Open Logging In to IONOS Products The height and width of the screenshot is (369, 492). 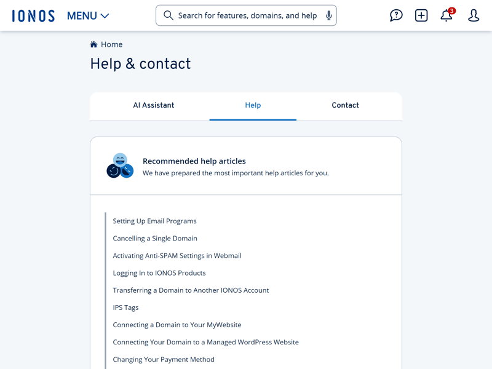coord(159,273)
